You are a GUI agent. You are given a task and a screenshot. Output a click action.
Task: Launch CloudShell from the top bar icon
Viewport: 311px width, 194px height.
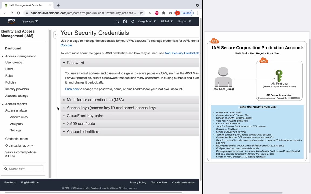click(x=125, y=21)
